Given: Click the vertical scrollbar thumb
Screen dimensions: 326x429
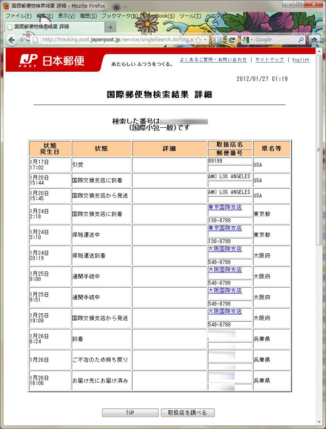Looking at the screenshot, I should pyautogui.click(x=318, y=149).
